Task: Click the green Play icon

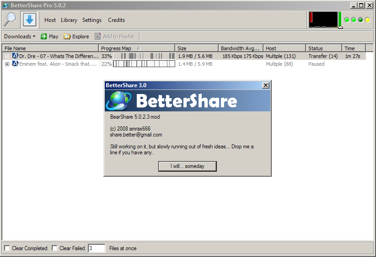Action: coord(43,37)
